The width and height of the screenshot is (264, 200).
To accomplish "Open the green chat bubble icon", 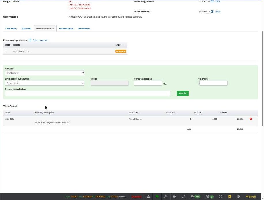I will pyautogui.click(x=157, y=197).
